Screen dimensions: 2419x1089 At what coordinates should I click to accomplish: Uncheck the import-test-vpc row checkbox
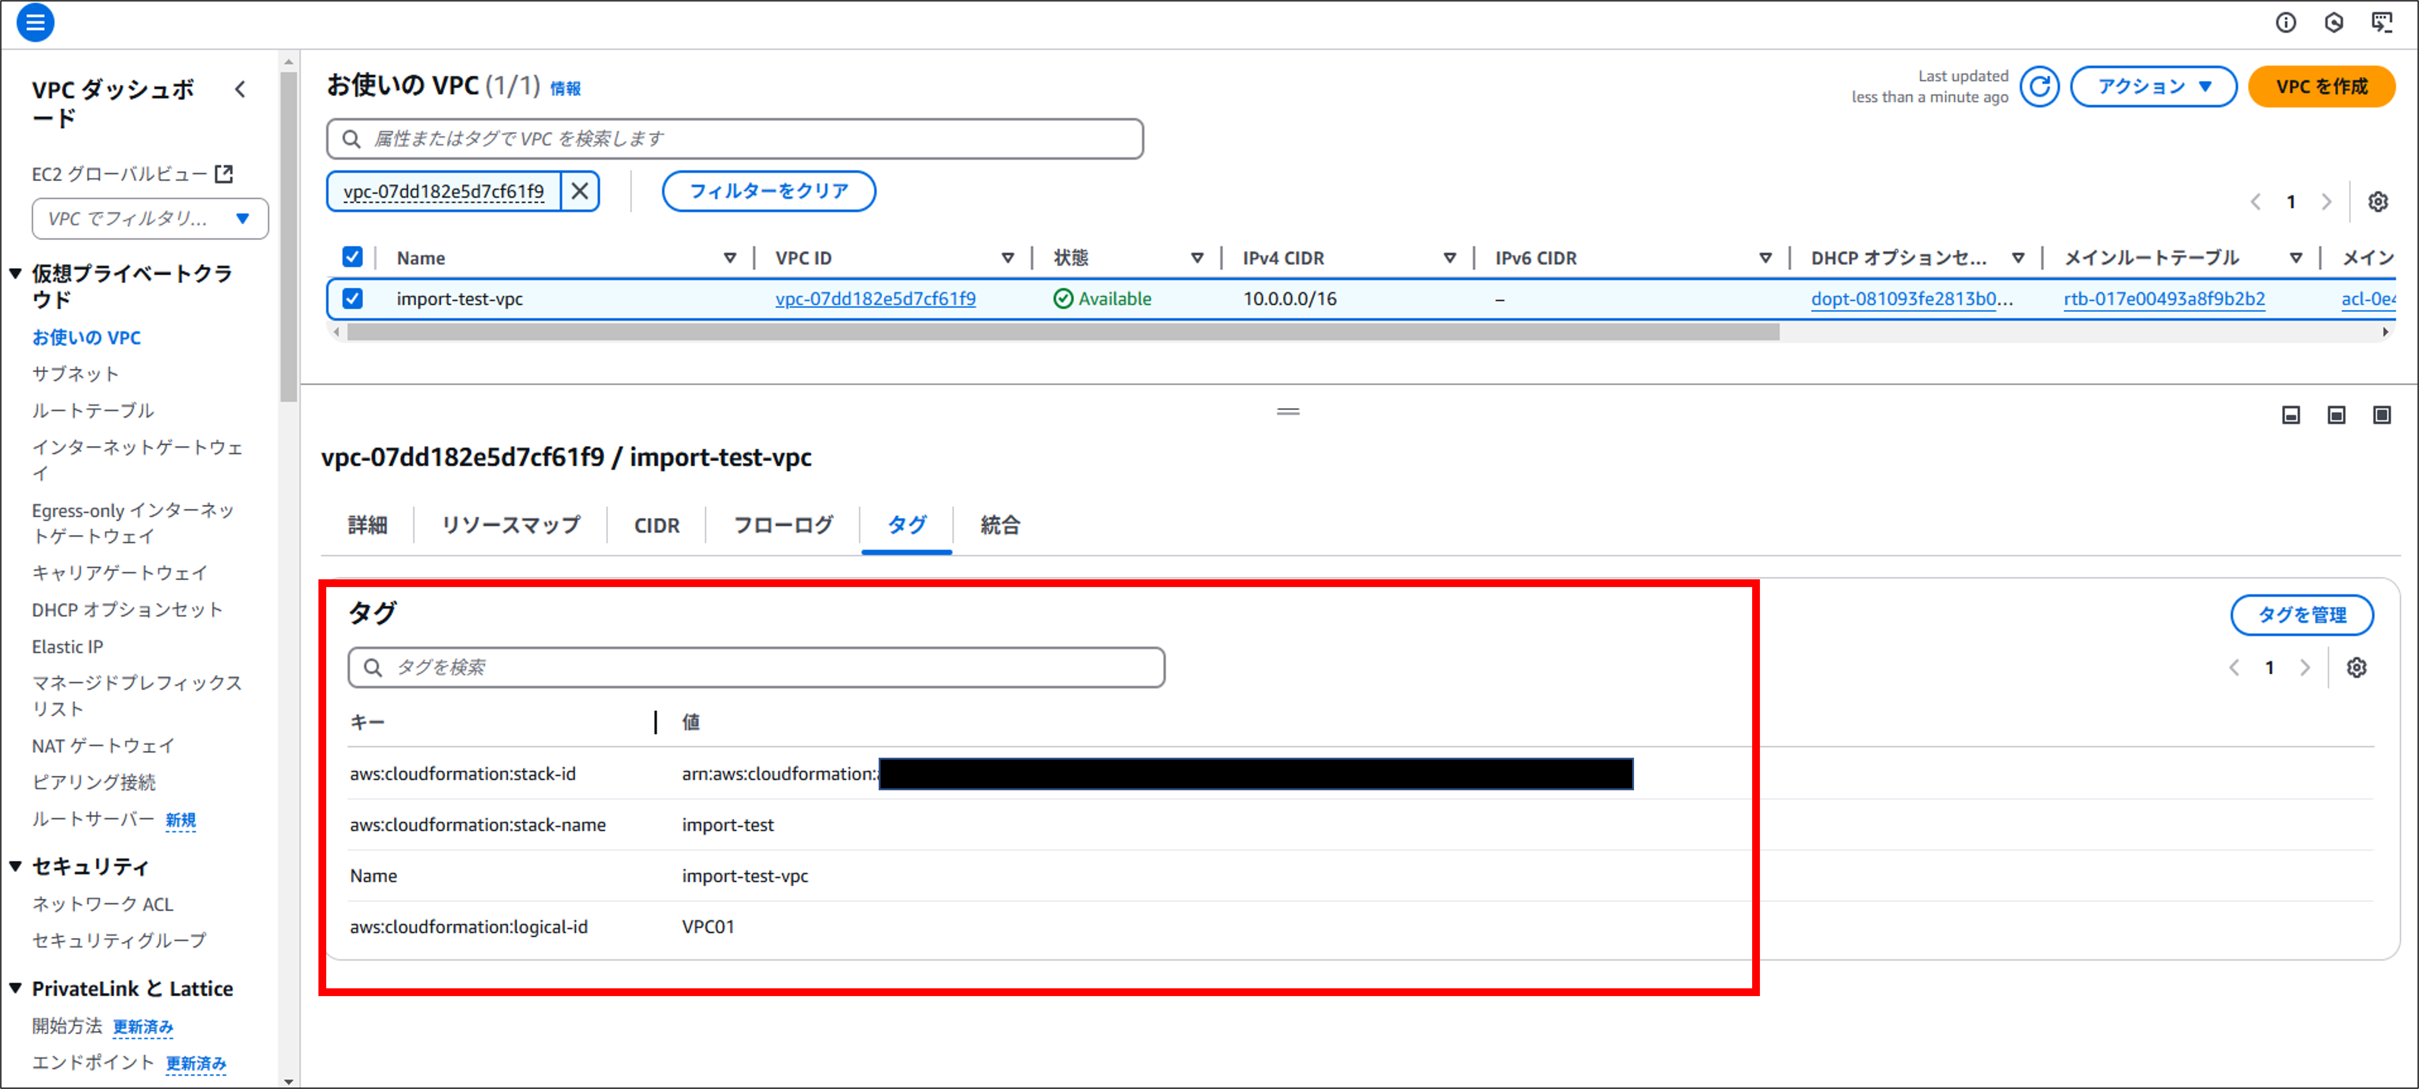point(352,299)
